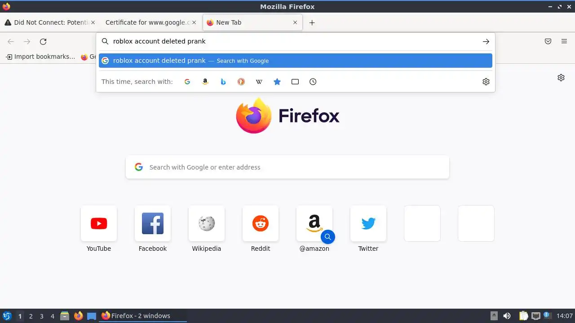Click the reload page button
The height and width of the screenshot is (323, 575).
coord(43,42)
